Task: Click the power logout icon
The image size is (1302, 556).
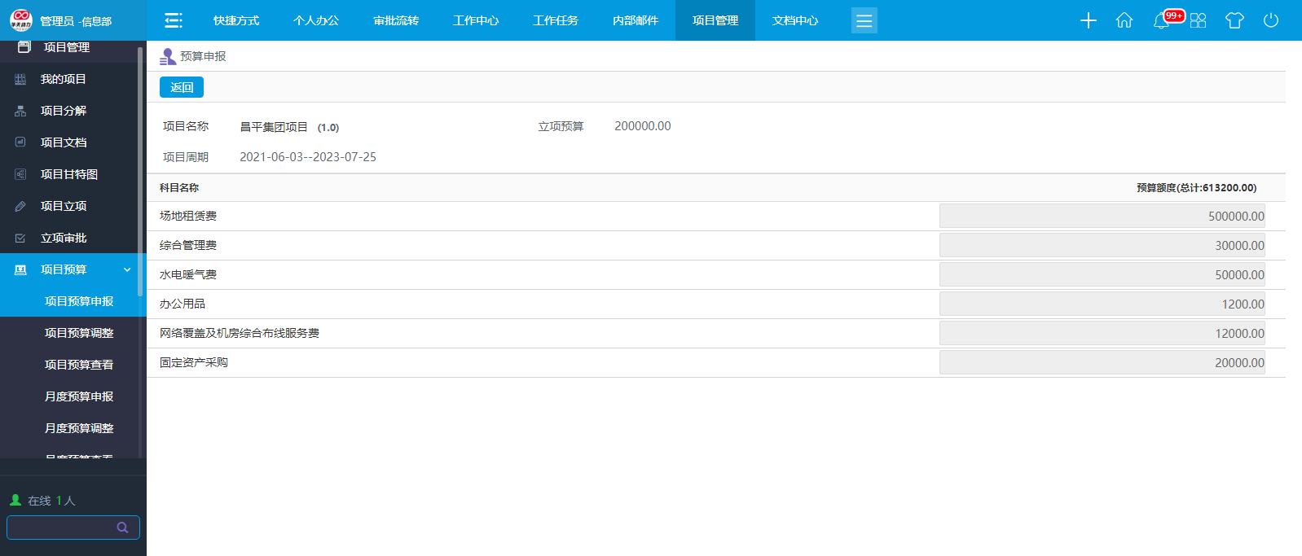Action: click(1270, 20)
